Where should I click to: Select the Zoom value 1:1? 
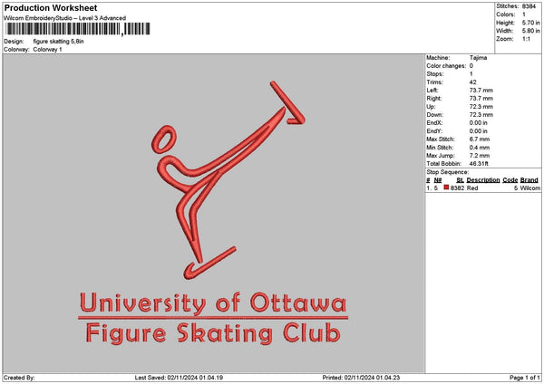tap(526, 39)
